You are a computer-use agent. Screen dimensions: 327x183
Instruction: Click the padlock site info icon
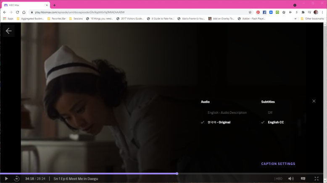point(32,12)
